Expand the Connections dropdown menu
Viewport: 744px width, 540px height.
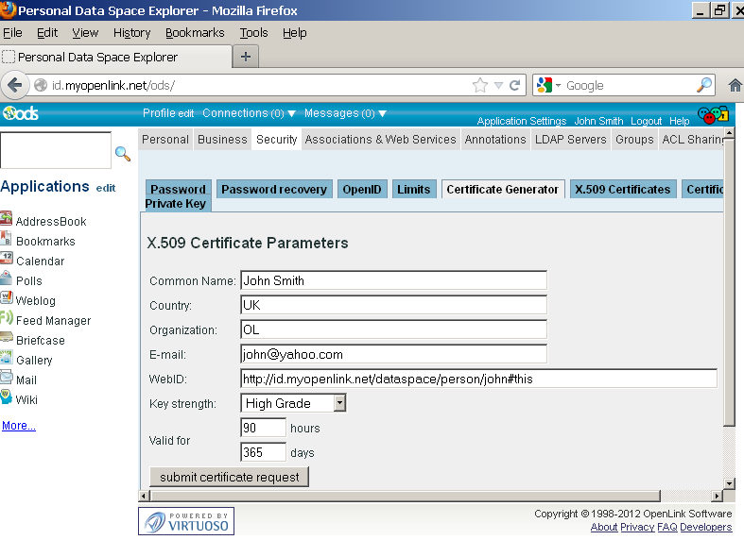(x=249, y=113)
